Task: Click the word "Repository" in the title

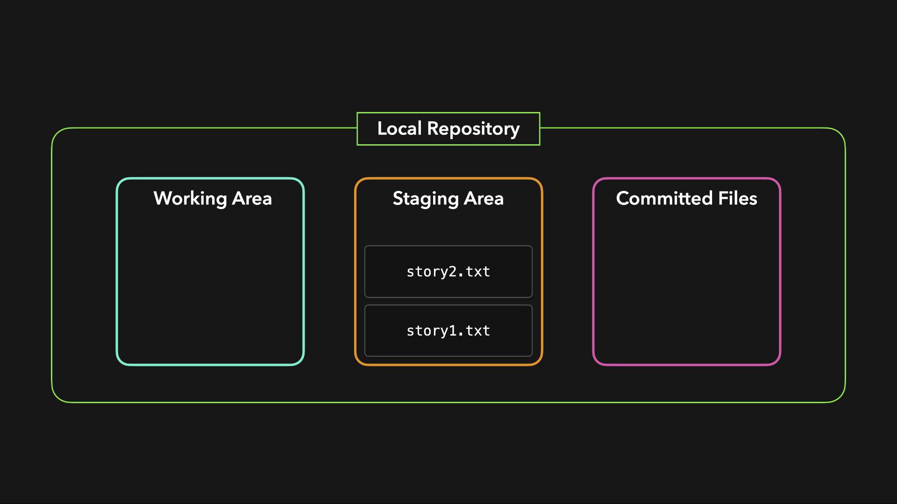Action: coord(473,129)
